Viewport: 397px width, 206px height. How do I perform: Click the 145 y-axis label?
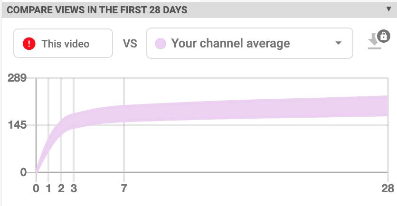pyautogui.click(x=17, y=125)
